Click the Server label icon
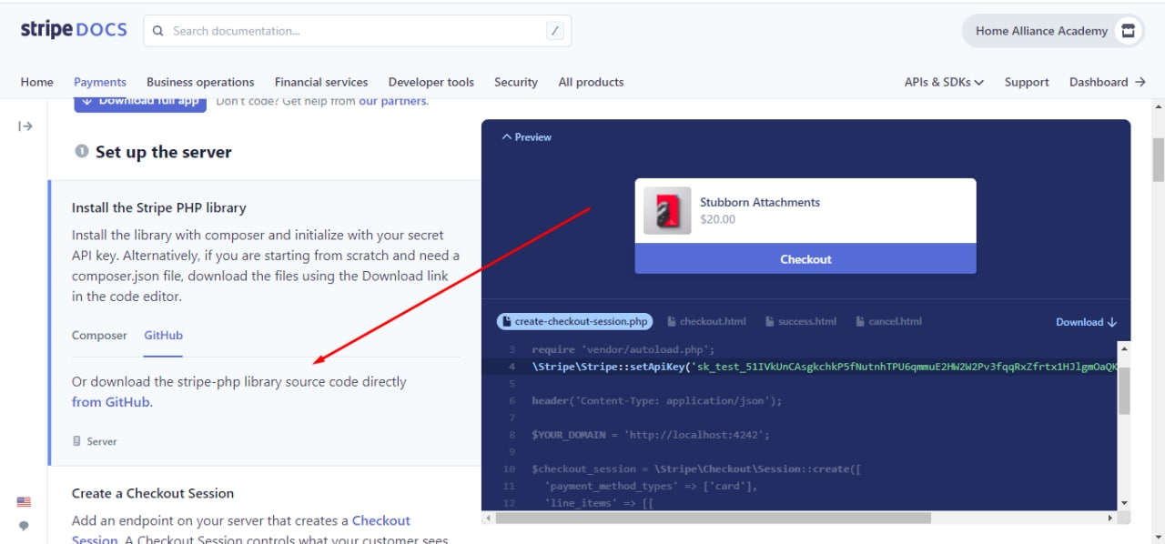The image size is (1165, 544). pyautogui.click(x=77, y=441)
